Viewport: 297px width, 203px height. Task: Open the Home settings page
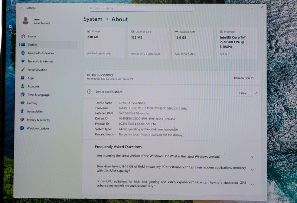32,36
